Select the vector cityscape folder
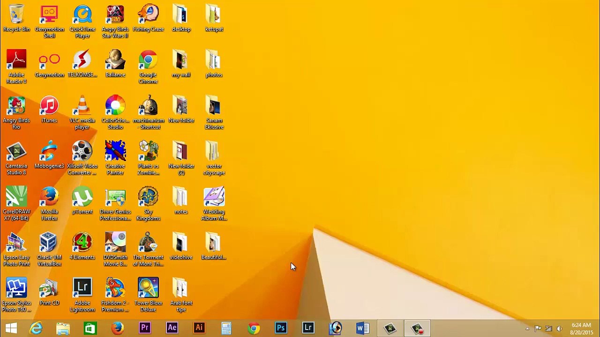The width and height of the screenshot is (600, 337). tap(214, 159)
